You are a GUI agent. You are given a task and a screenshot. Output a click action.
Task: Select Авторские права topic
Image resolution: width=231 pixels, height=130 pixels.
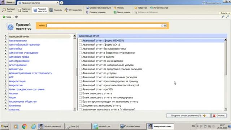19,57
